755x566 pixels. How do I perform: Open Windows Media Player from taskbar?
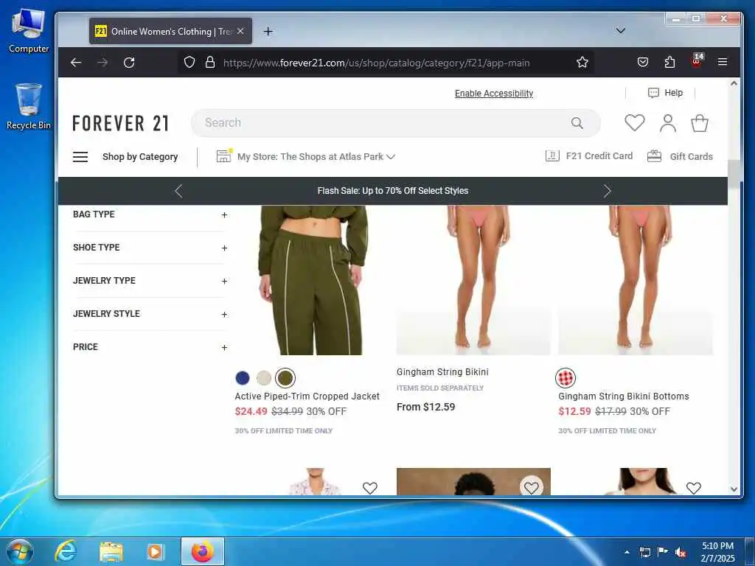tap(155, 551)
